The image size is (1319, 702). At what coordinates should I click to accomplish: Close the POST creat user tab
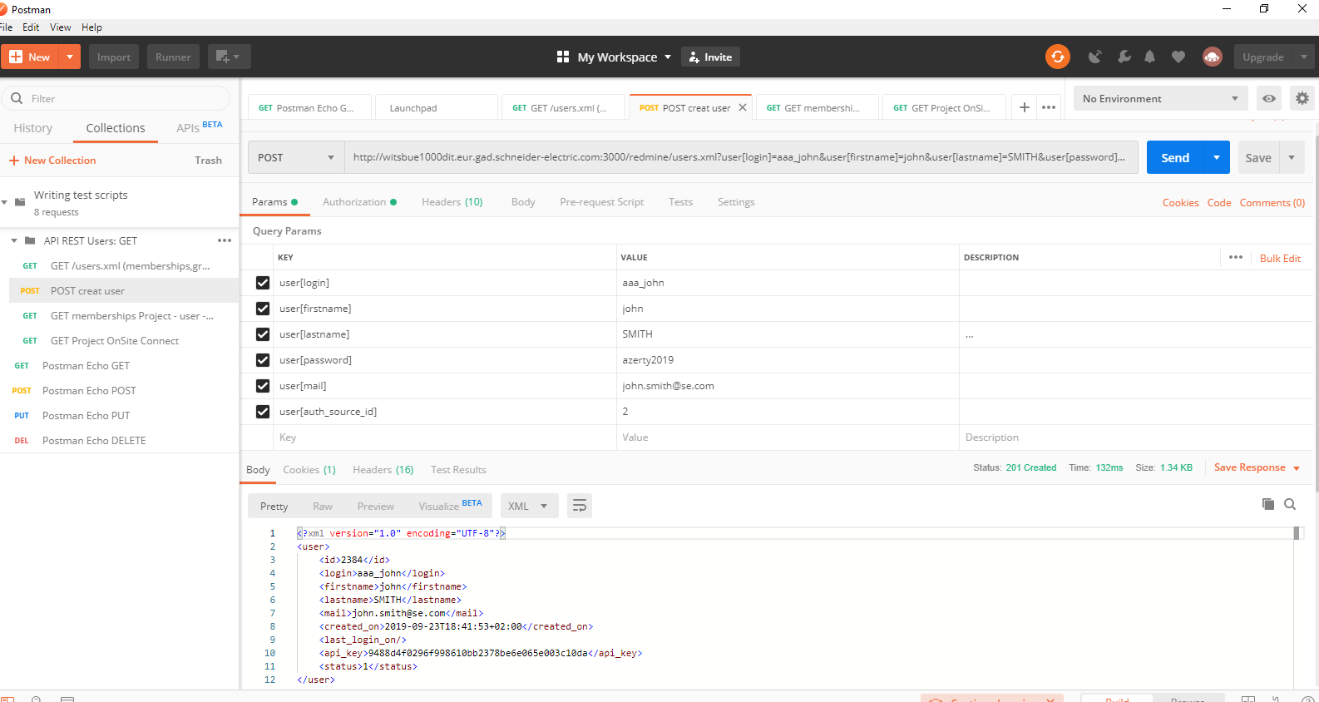(x=743, y=107)
